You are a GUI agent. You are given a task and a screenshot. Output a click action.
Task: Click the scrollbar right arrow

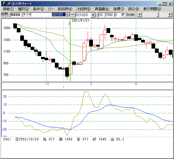click(170, 14)
